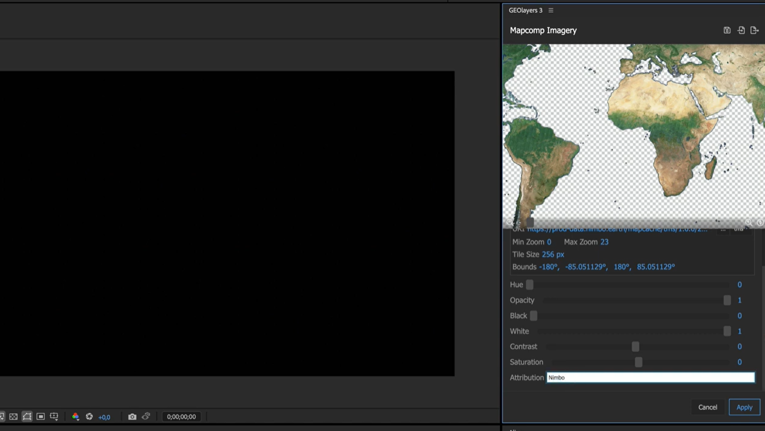The width and height of the screenshot is (765, 431).
Task: Click the export file icon
Action: coord(754,31)
